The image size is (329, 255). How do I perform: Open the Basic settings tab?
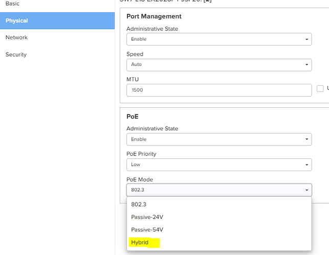(x=13, y=3)
